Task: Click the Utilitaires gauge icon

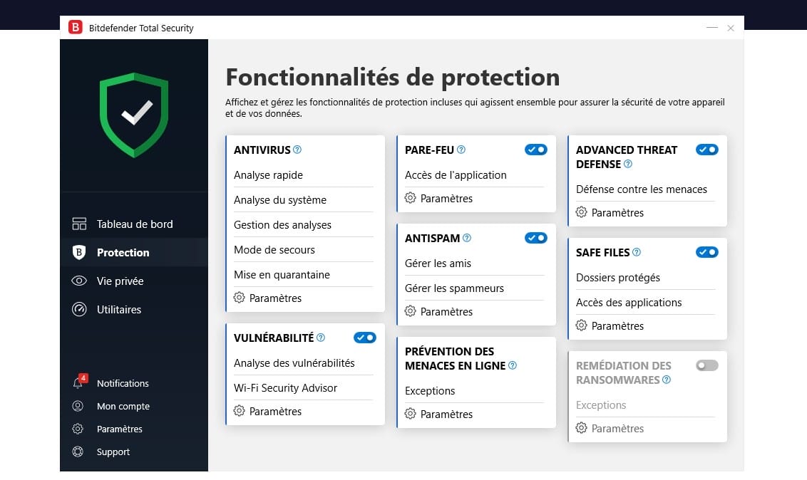Action: point(79,309)
